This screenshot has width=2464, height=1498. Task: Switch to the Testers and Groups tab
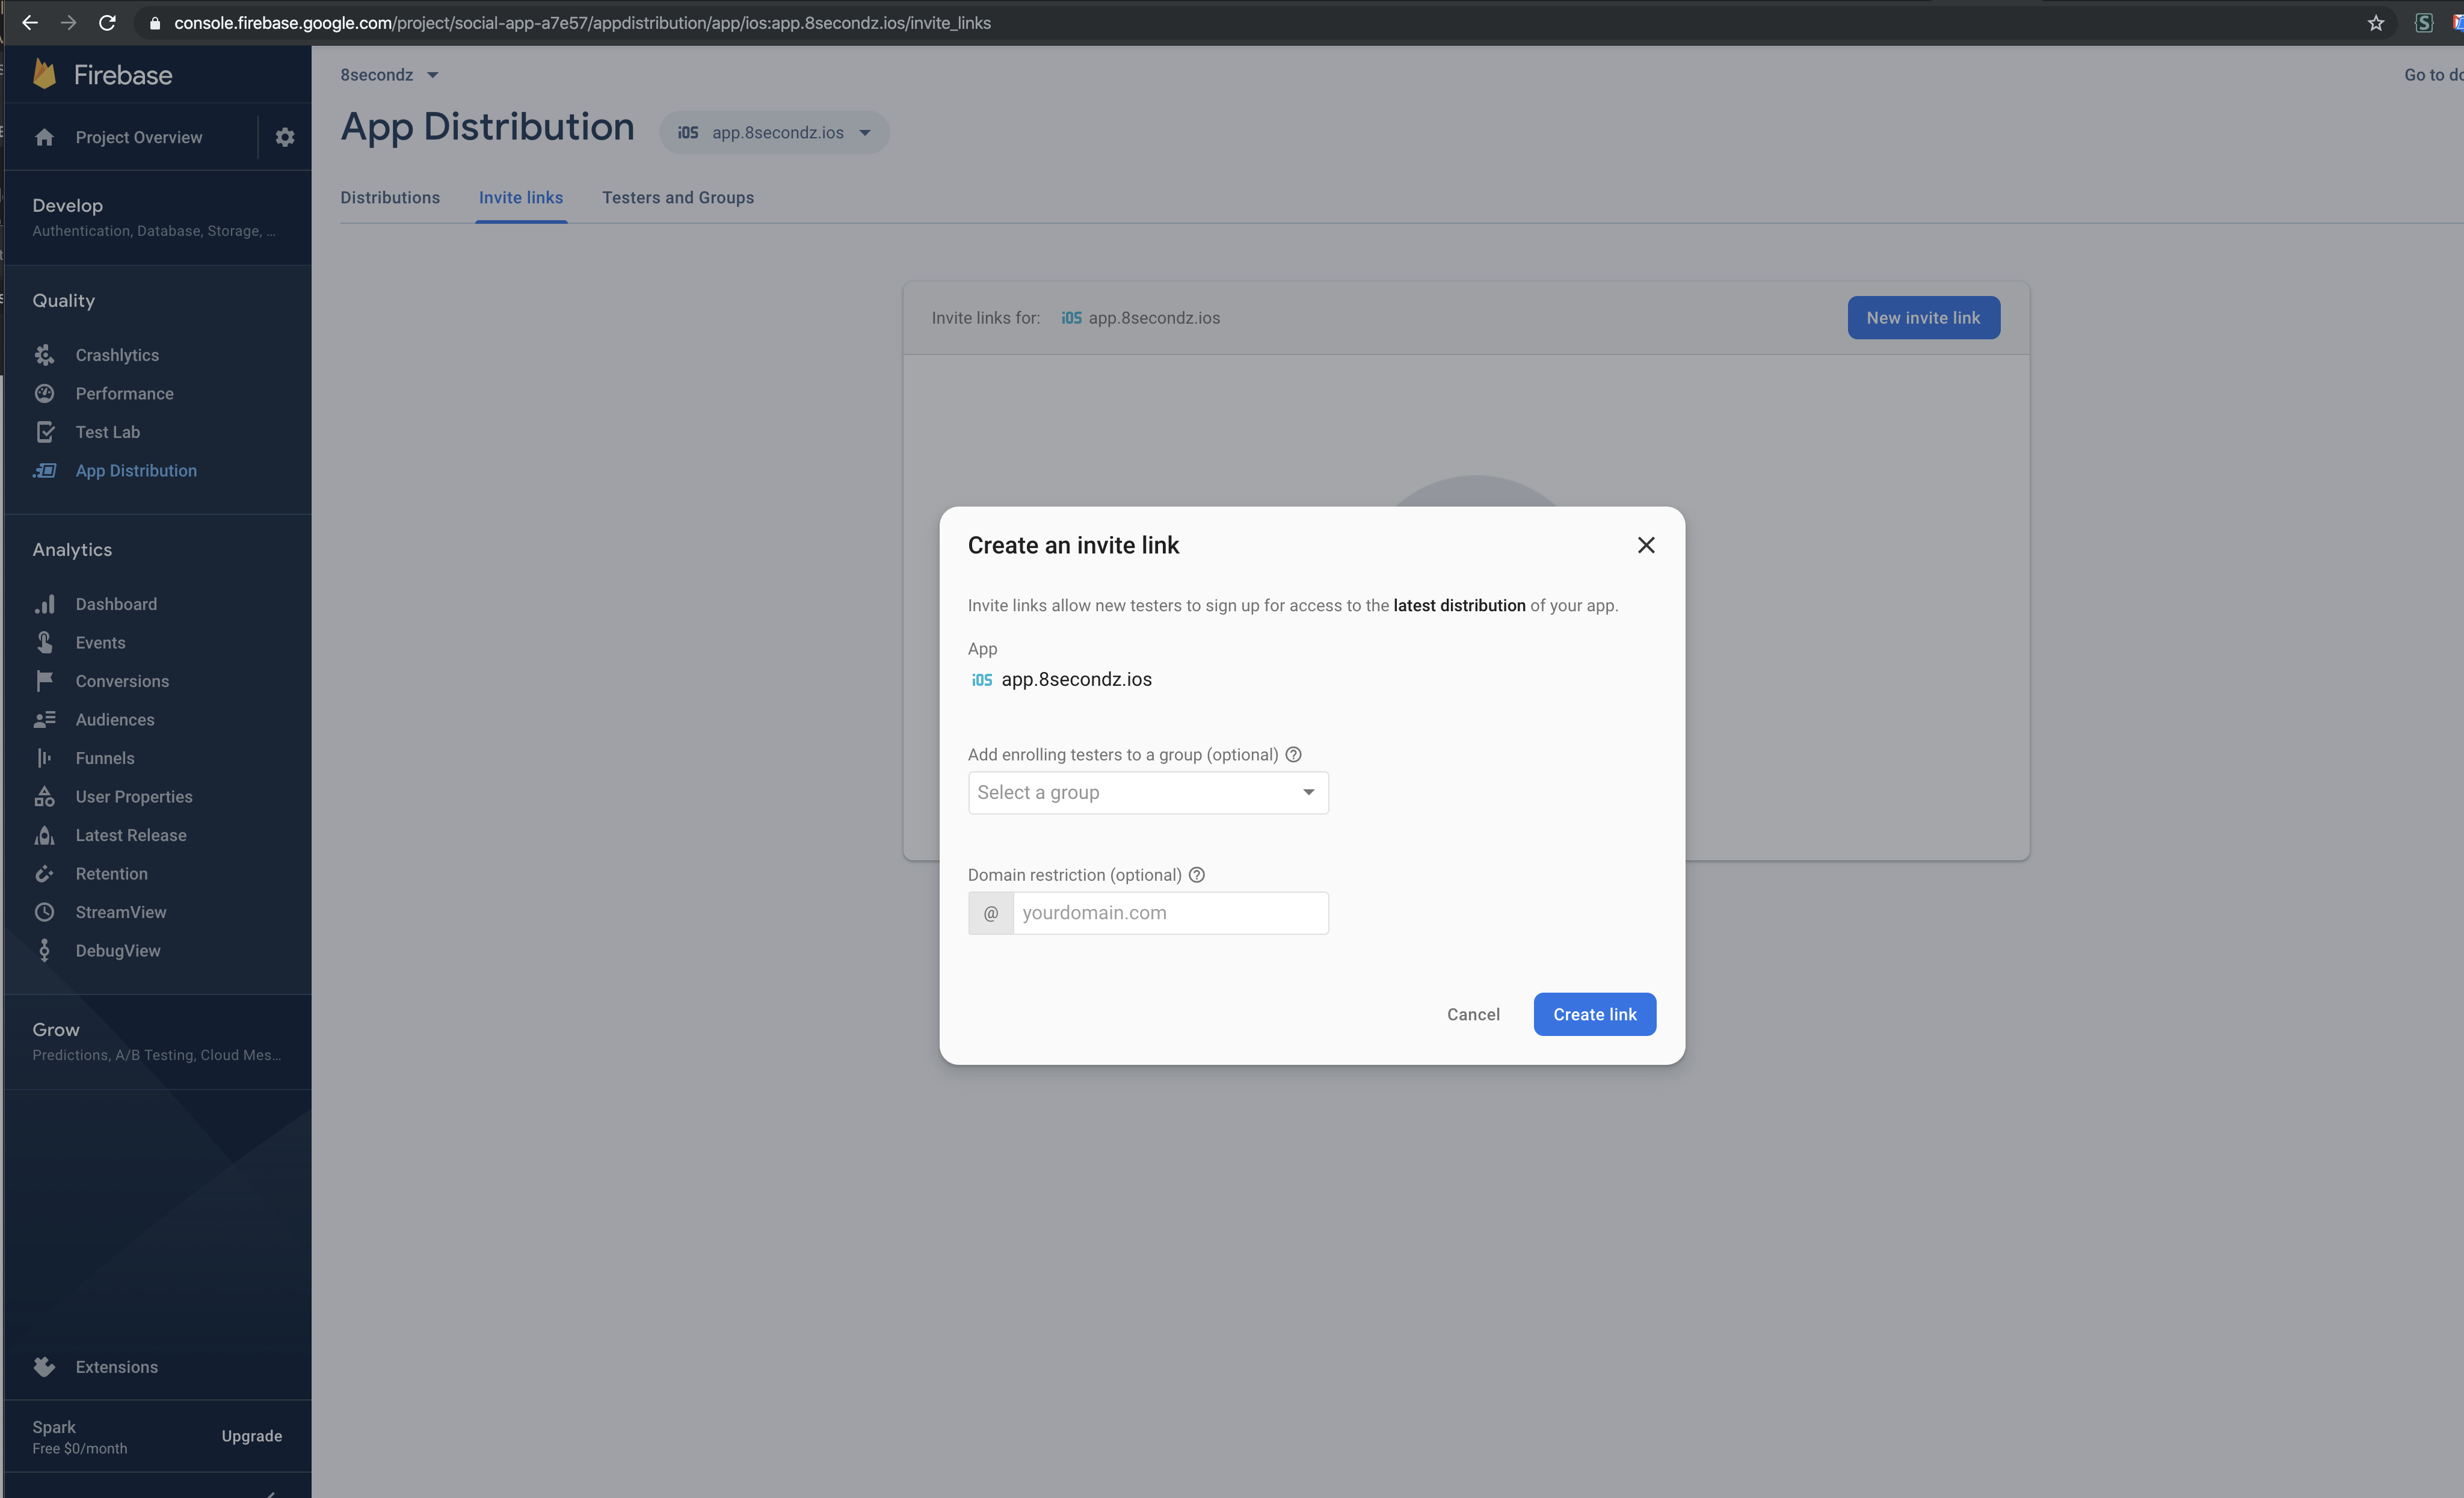tap(678, 198)
